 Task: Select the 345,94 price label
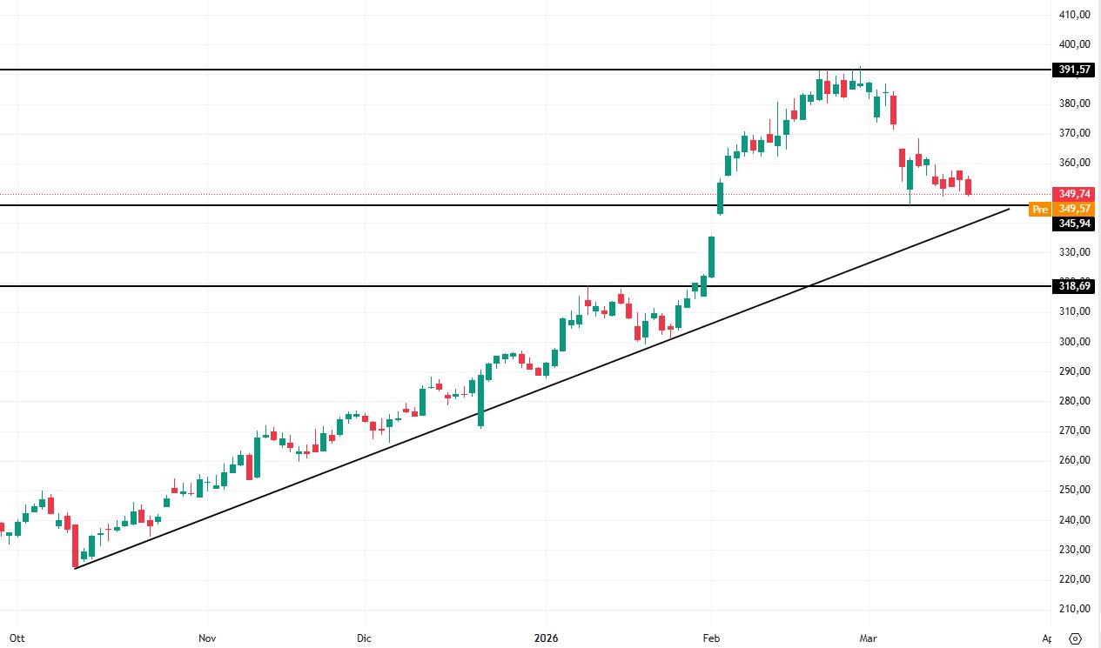[x=1075, y=224]
